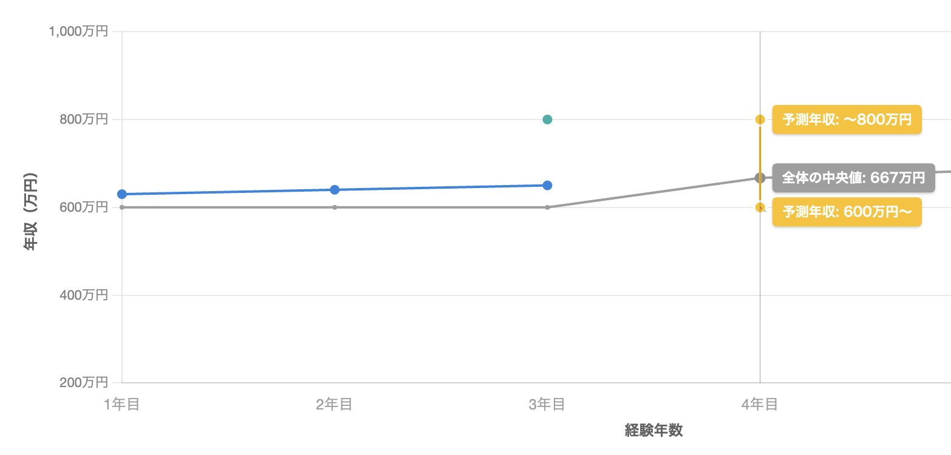Click the 1年目 x-axis label

122,405
